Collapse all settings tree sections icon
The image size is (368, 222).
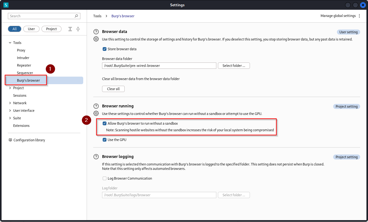[78, 29]
